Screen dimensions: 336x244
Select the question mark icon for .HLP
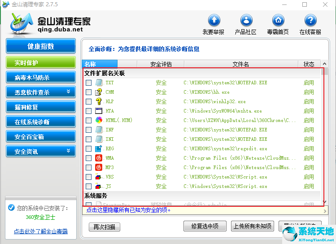(99, 101)
